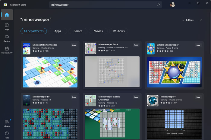Open the Minesweeper Classic Challenge screenshot preview
The width and height of the screenshot is (211, 140).
tap(112, 124)
